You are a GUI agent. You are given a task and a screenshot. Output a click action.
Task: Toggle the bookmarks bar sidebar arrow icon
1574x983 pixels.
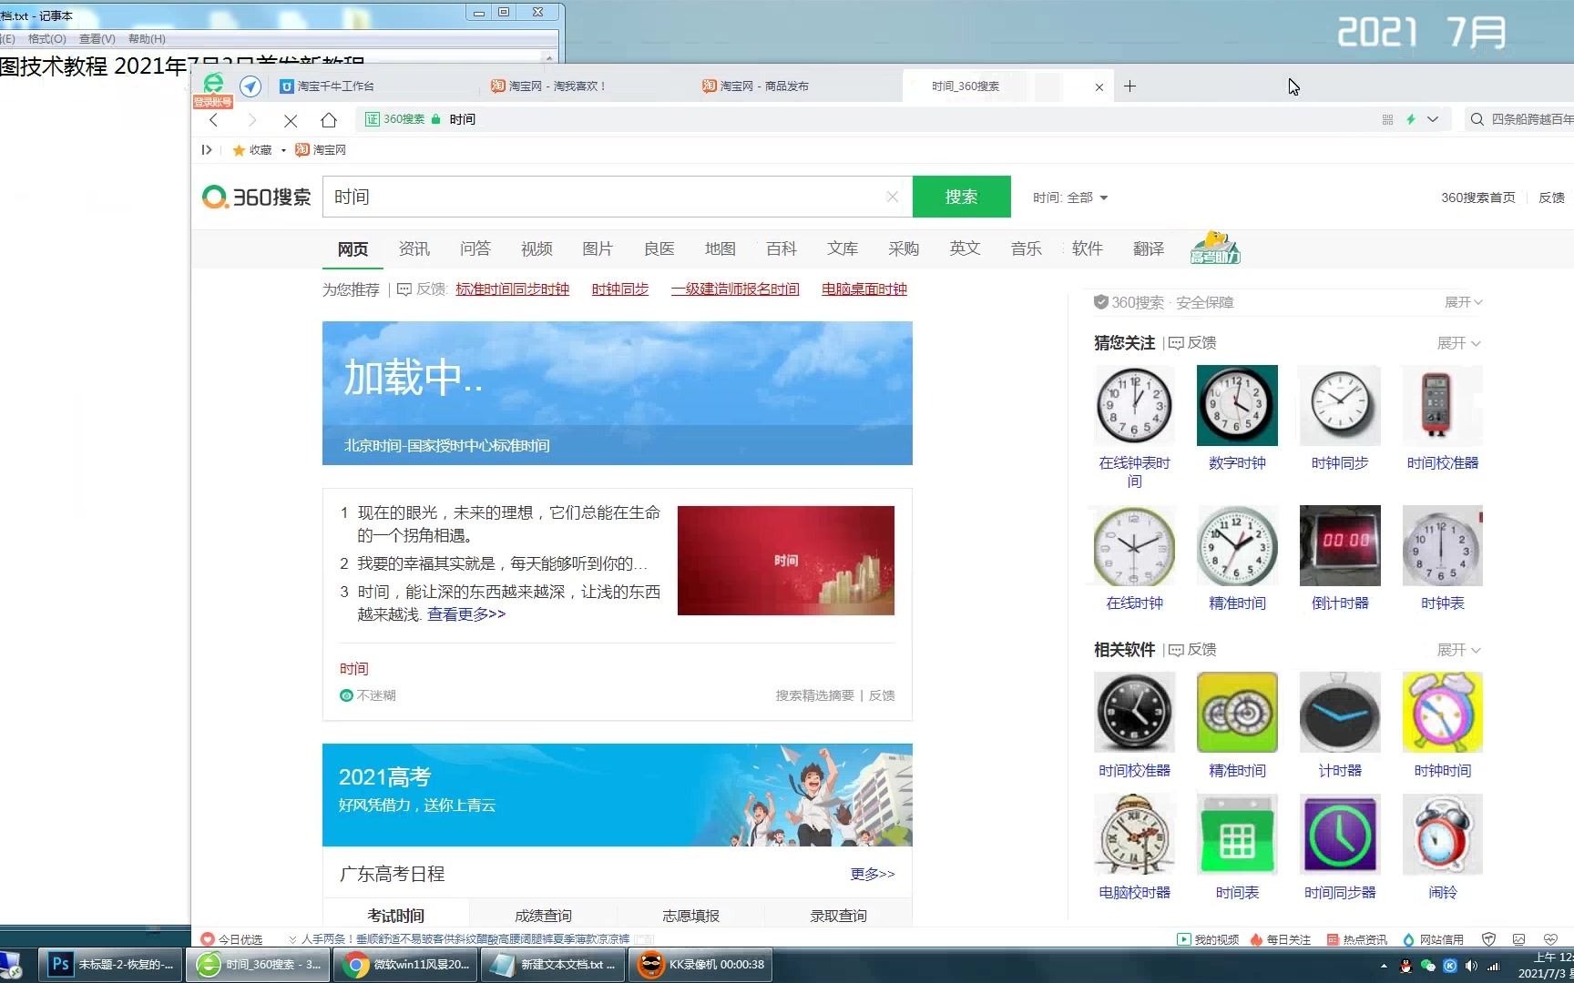[207, 150]
